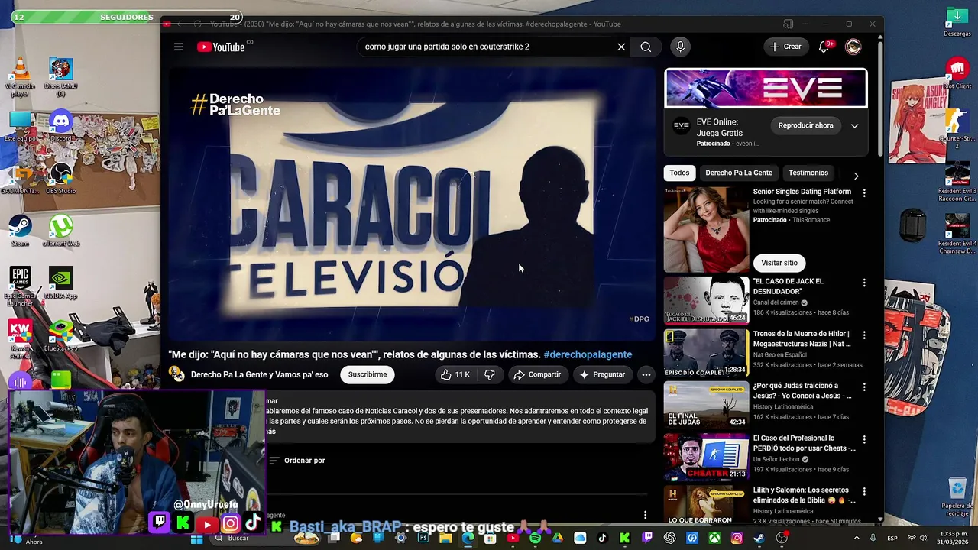This screenshot has width=978, height=550.
Task: Open Riot Client desktop shortcut
Action: (x=957, y=73)
